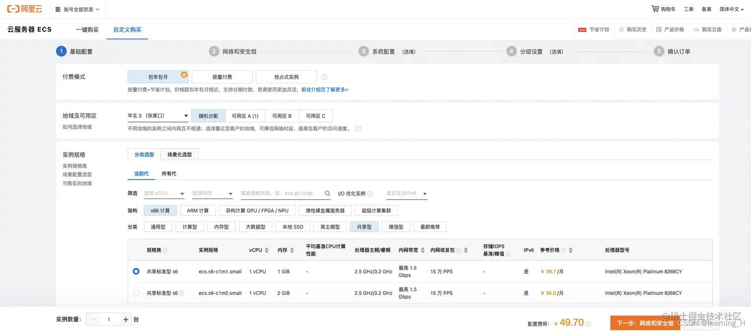The image size is (751, 331).
Task: Open the shopping cart icon
Action: point(655,9)
